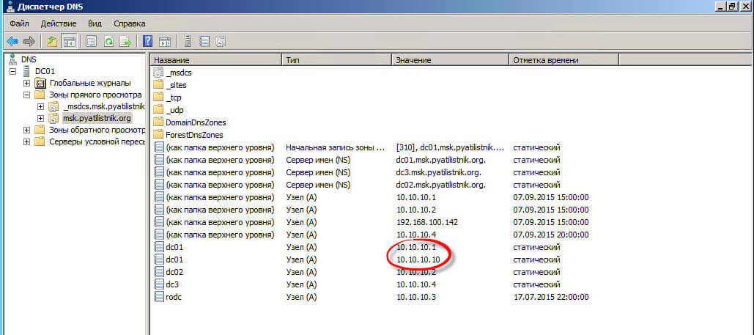Screen dimensions: 754x335
Task: Click the blue Back arrow in toolbar
Action: click(12, 41)
